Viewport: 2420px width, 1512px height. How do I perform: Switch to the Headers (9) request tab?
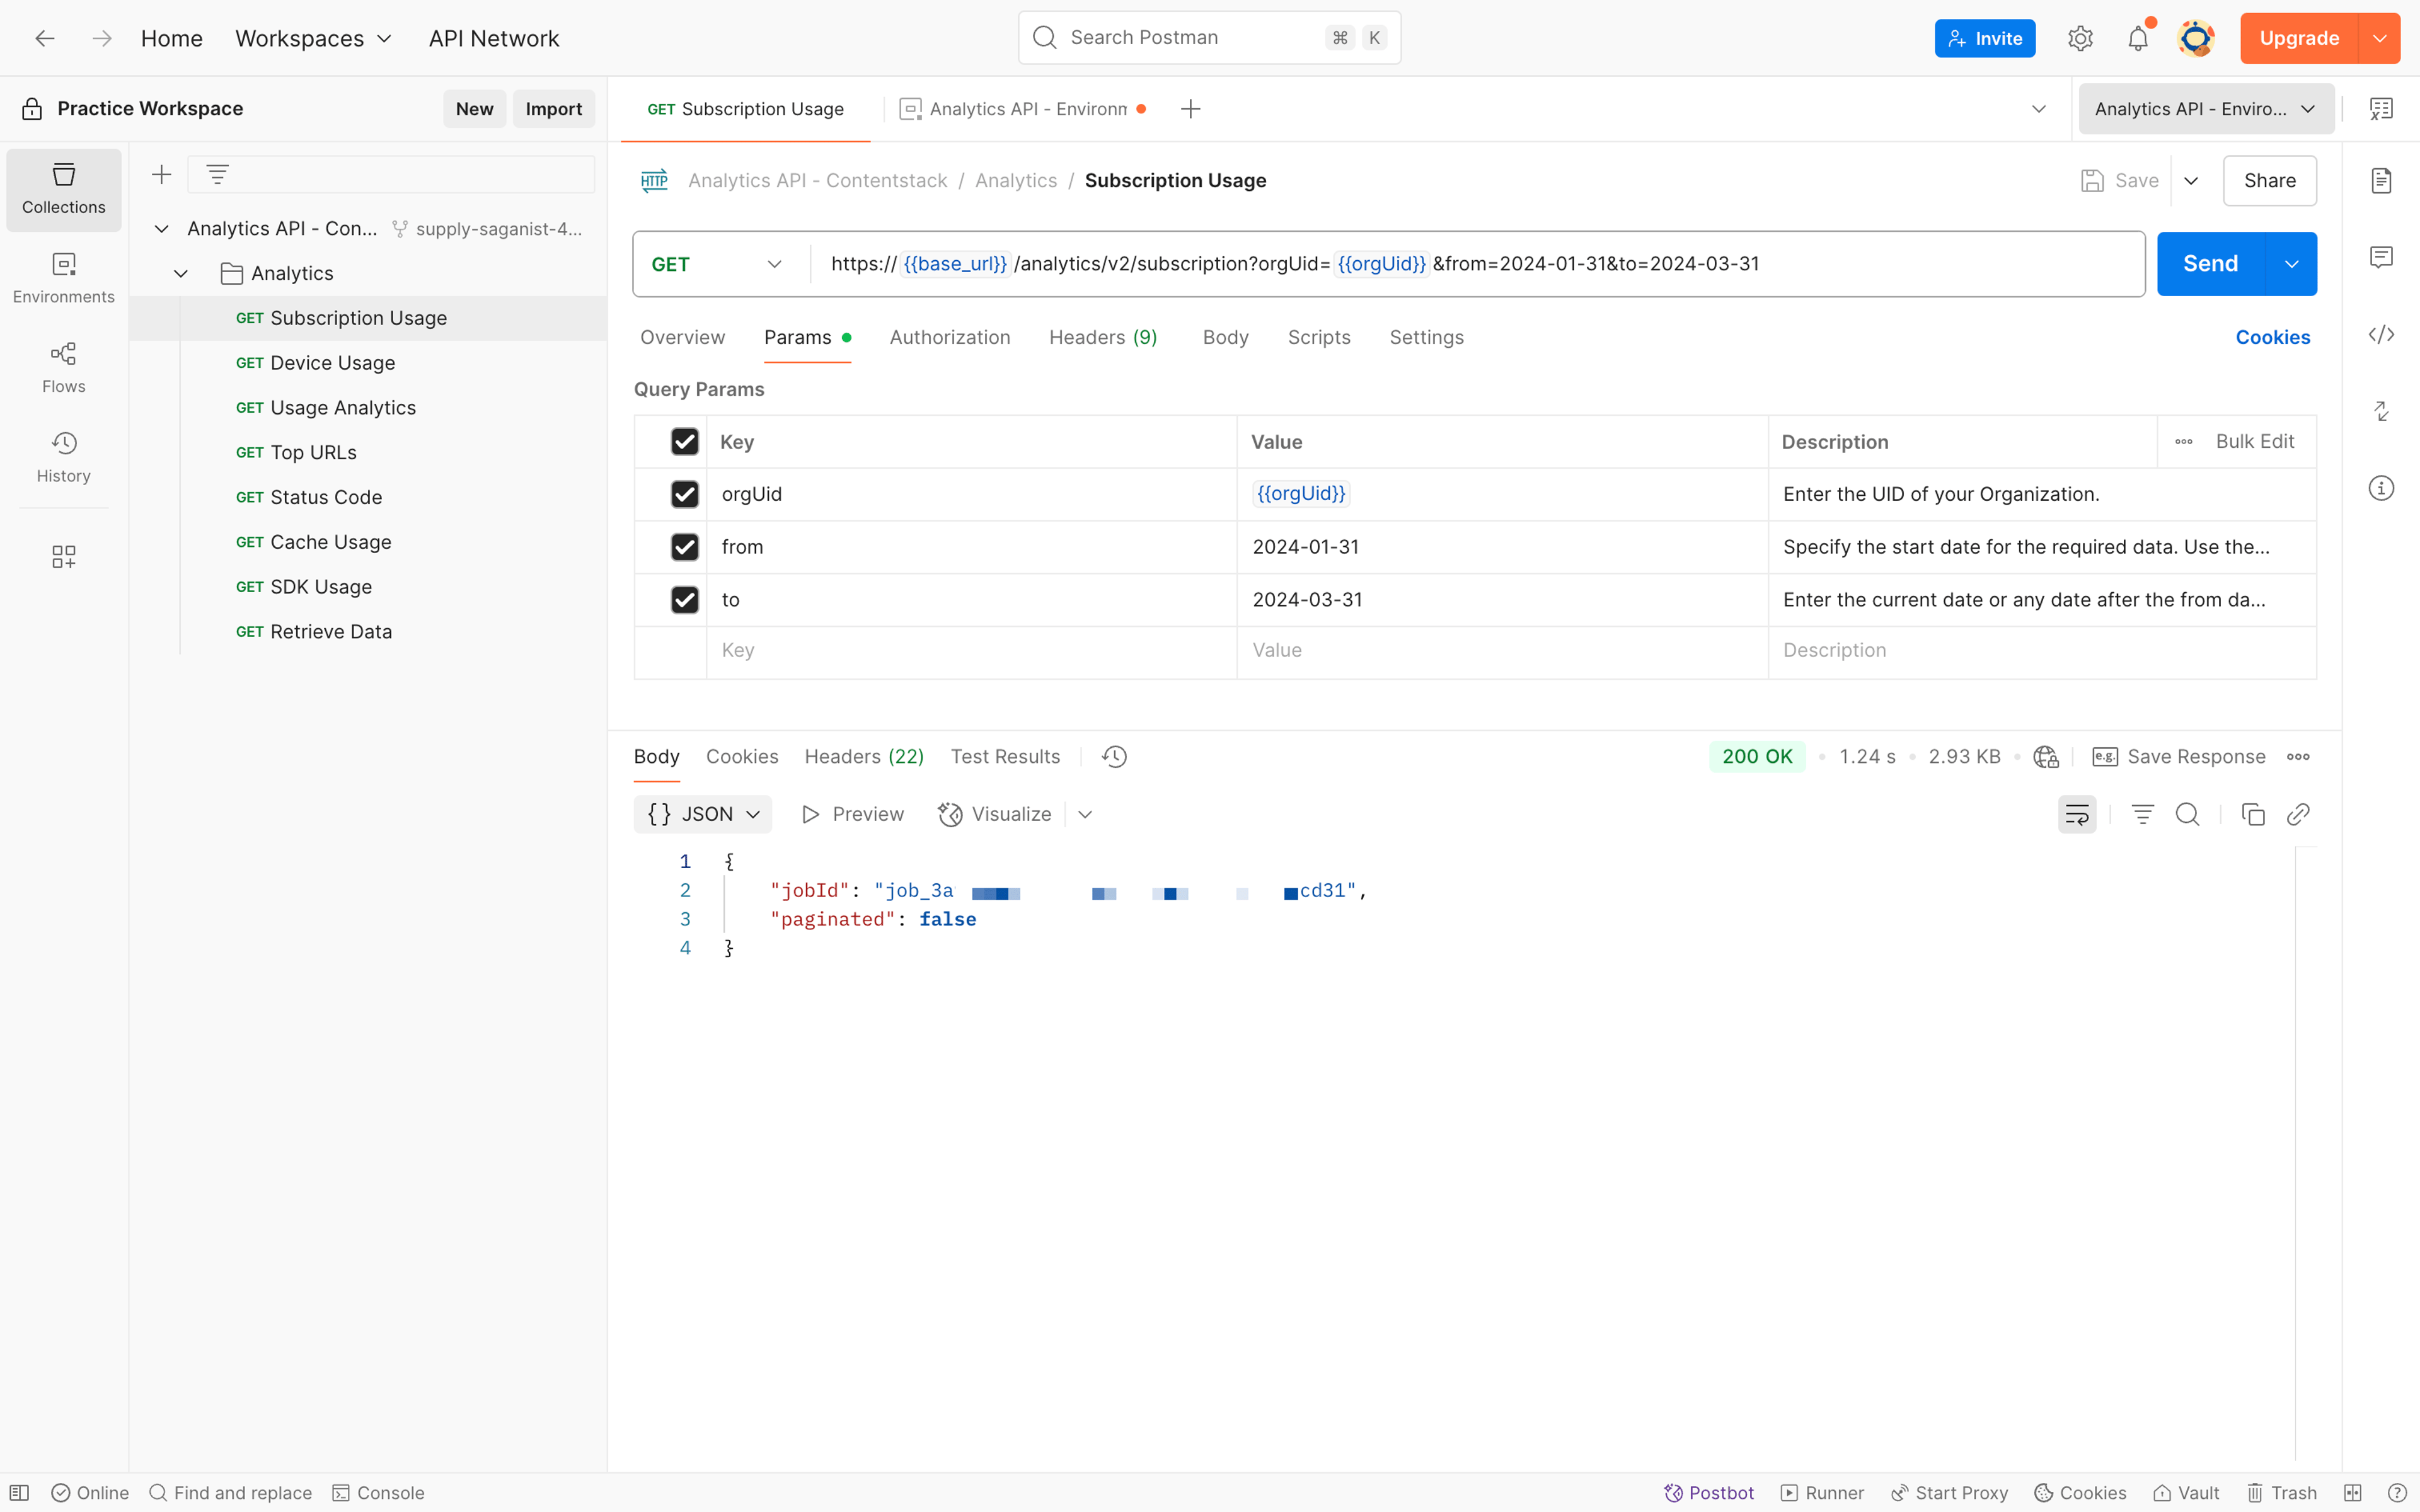(x=1103, y=338)
